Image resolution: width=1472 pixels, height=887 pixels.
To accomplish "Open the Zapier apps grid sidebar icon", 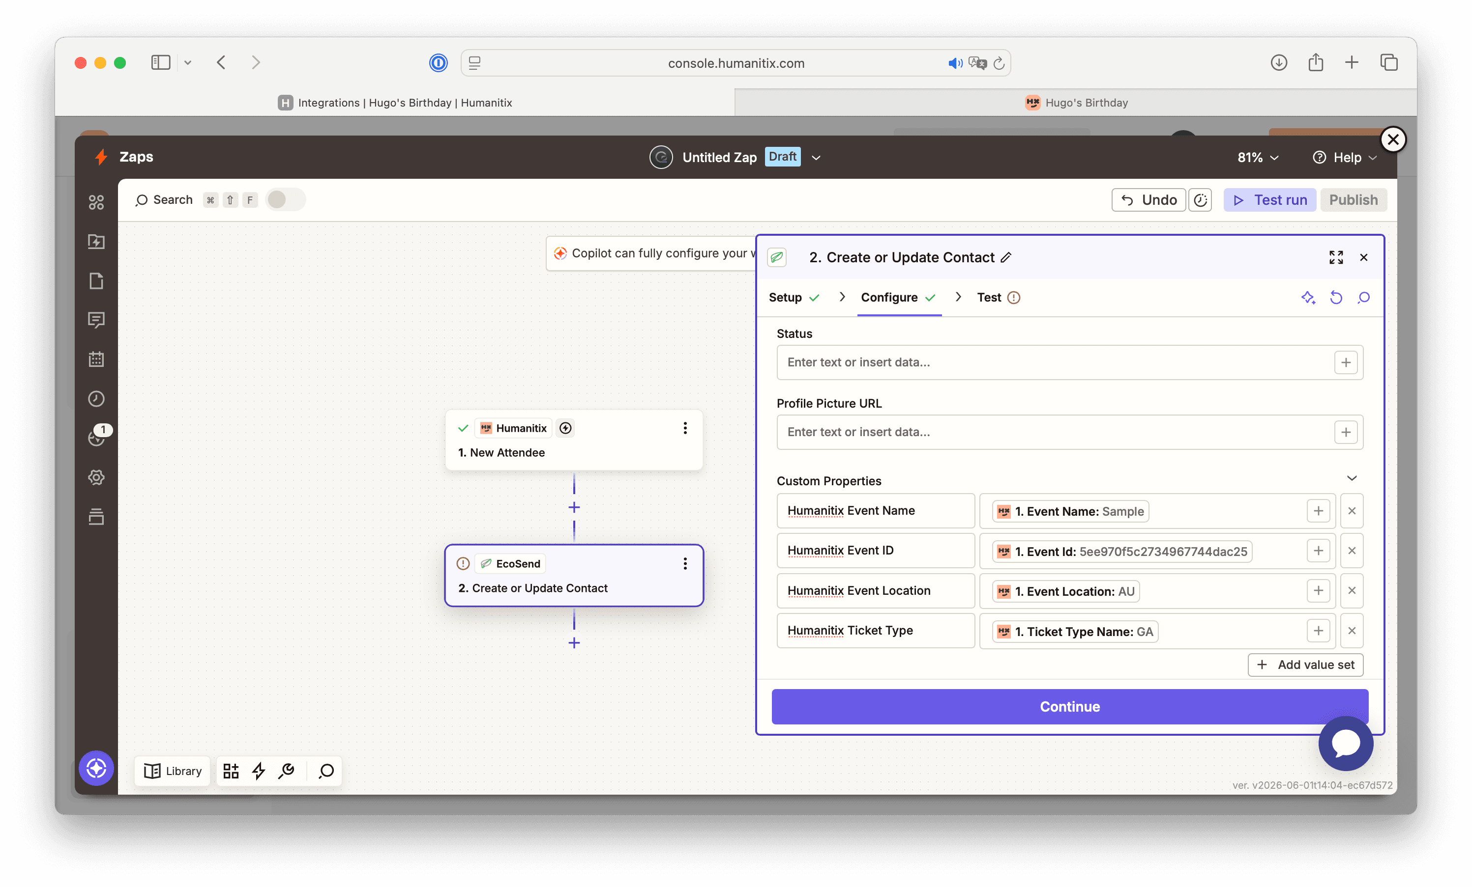I will [x=96, y=202].
